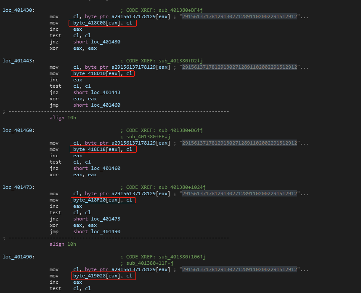
Task: Click loc_401490 in the jmp instruction
Action: pos(106,231)
